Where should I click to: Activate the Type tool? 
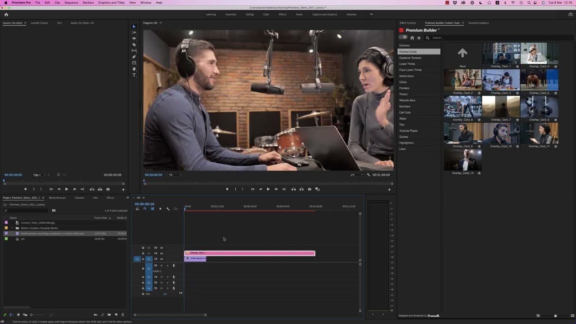134,75
